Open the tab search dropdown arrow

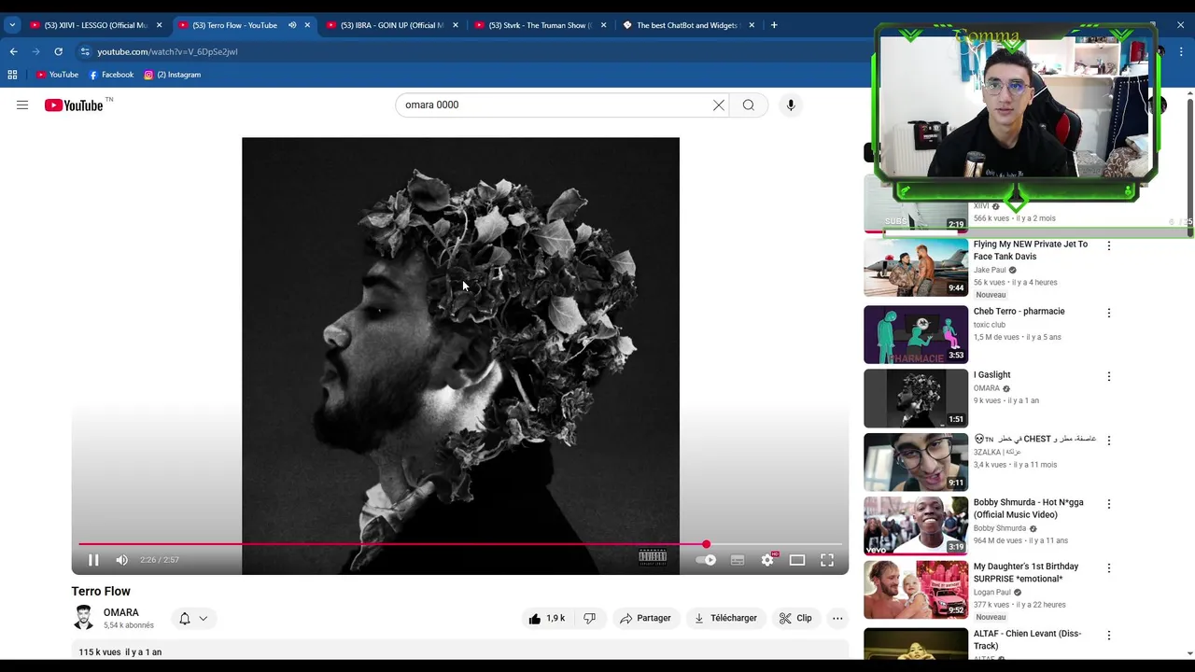pos(11,25)
